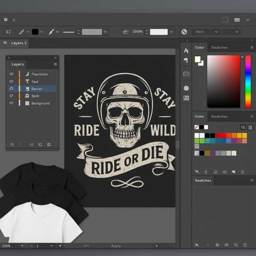Select the Flaurishes layer row
This screenshot has width=256, height=256.
32,74
